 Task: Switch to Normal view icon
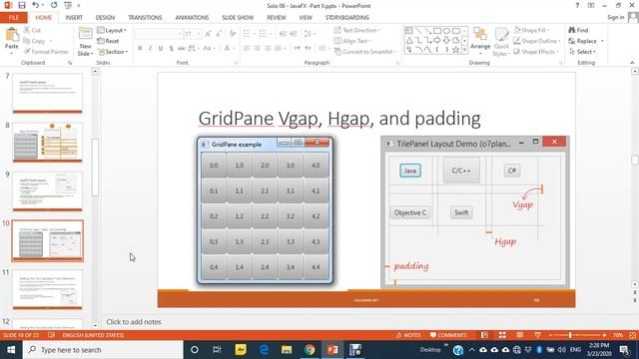click(x=484, y=335)
